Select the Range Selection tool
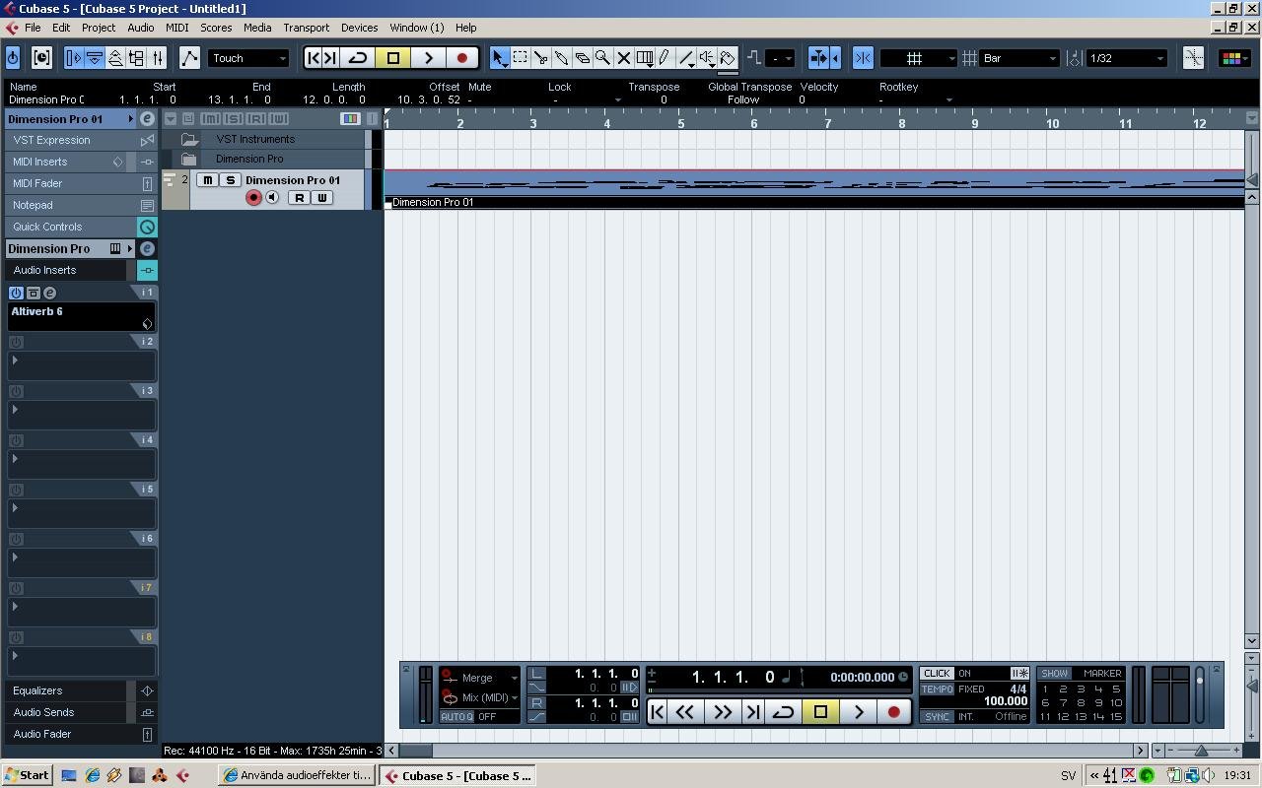Image resolution: width=1262 pixels, height=788 pixels. click(x=520, y=58)
